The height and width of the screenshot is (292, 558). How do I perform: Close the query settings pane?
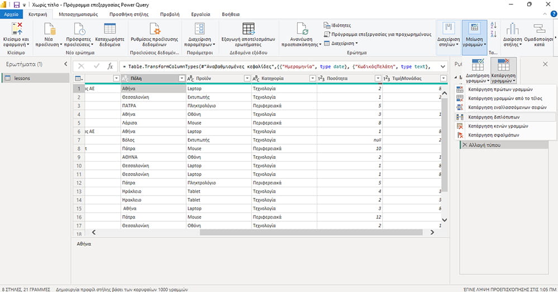(545, 64)
